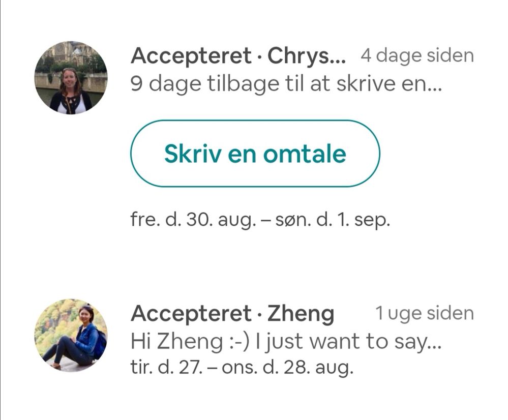508x420 pixels.
Task: Open the truncated 'Chrys...' guest name
Action: (307, 56)
